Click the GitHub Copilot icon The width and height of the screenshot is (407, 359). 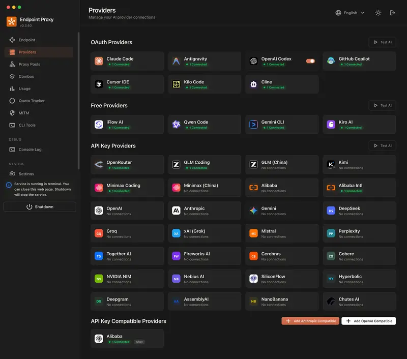point(331,61)
